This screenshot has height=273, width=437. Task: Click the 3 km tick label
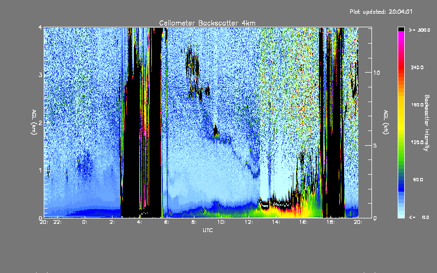pyautogui.click(x=40, y=75)
